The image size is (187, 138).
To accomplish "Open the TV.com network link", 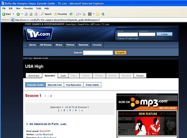I will (x=105, y=24).
